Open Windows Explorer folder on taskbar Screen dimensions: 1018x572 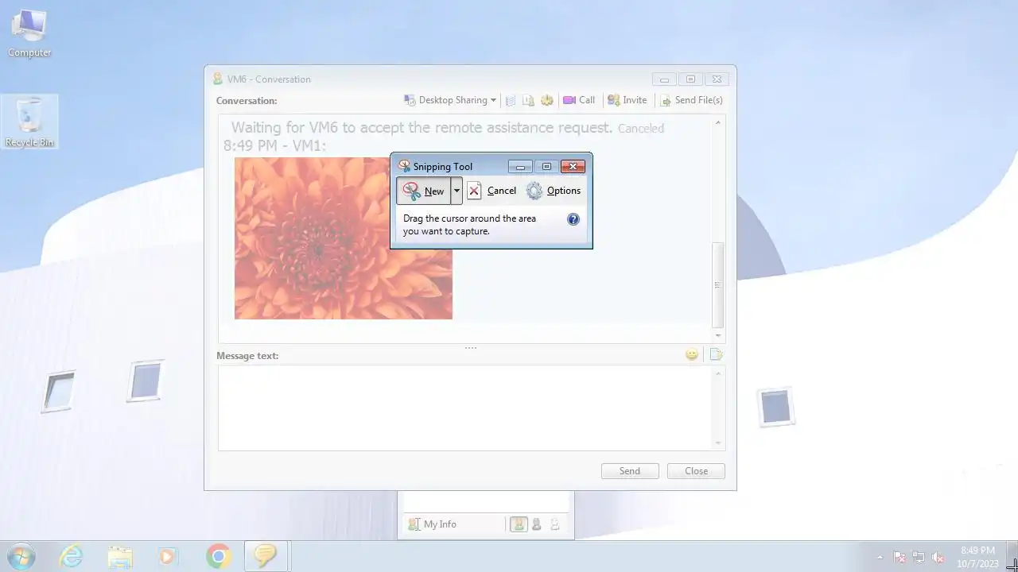click(x=120, y=556)
